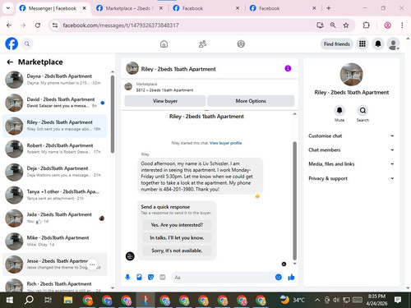
Task: Choose a sticker icon in composer
Action: [150, 278]
